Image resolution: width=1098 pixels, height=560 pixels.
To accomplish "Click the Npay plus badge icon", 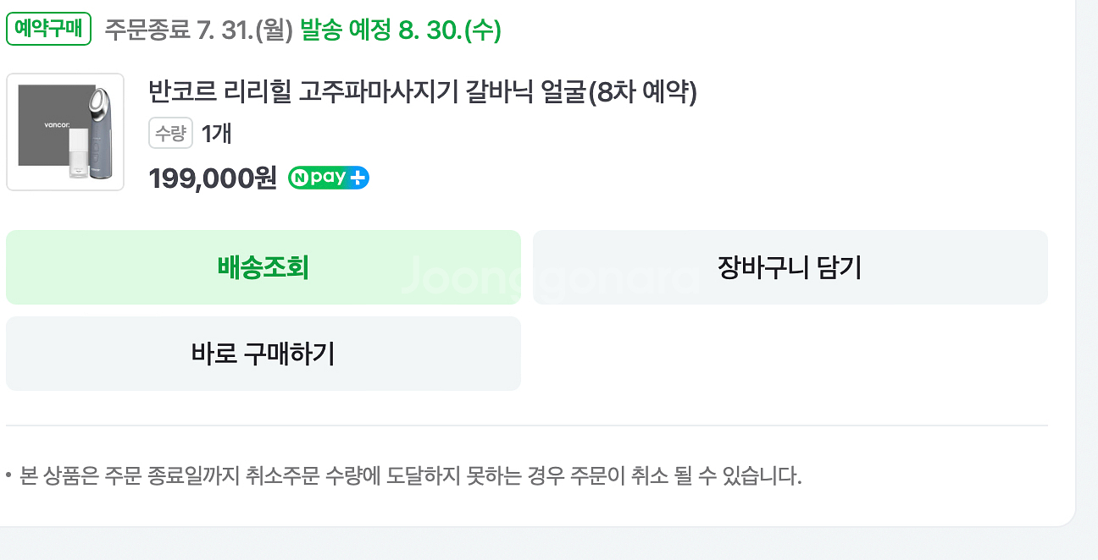I will [329, 178].
